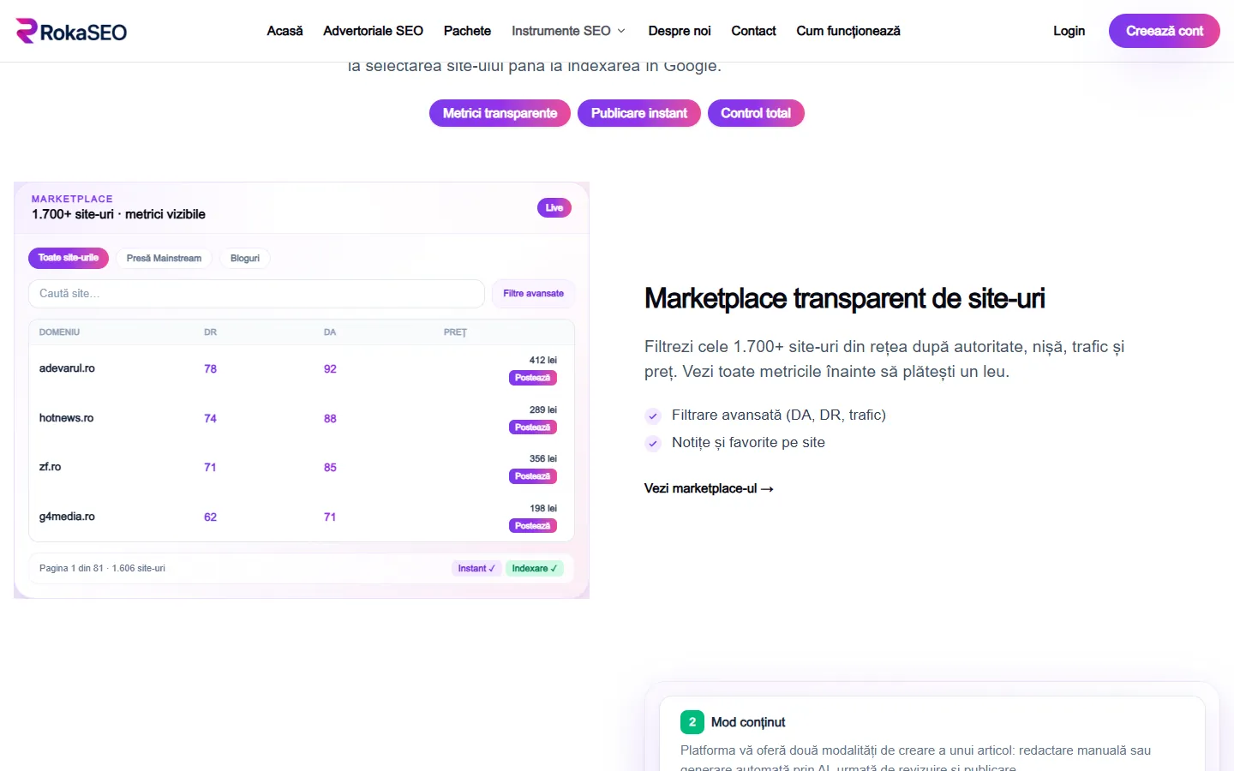Image resolution: width=1234 pixels, height=771 pixels.
Task: Open Filtre avansate
Action: pyautogui.click(x=533, y=294)
